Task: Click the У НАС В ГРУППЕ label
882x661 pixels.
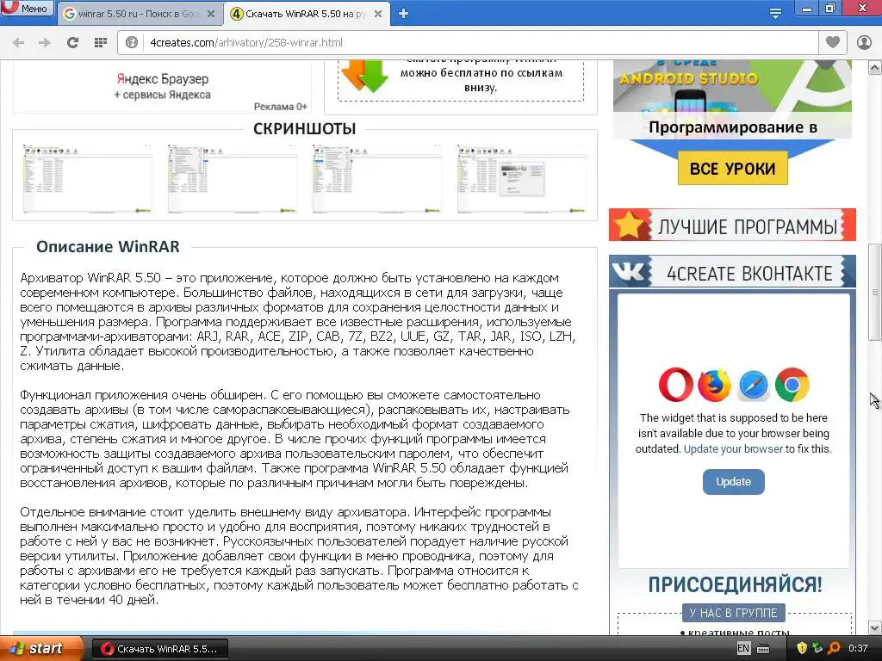Action: click(733, 613)
